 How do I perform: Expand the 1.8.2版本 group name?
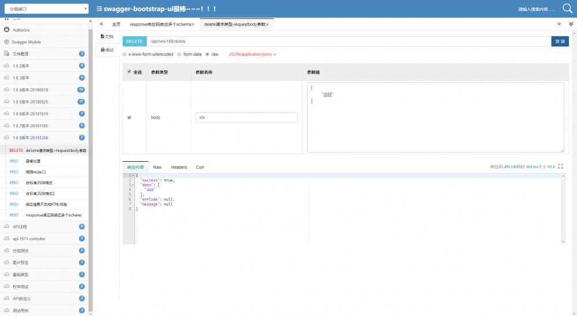pyautogui.click(x=21, y=66)
